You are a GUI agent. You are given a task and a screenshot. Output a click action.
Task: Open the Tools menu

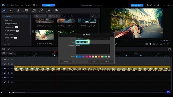pyautogui.click(x=17, y=5)
